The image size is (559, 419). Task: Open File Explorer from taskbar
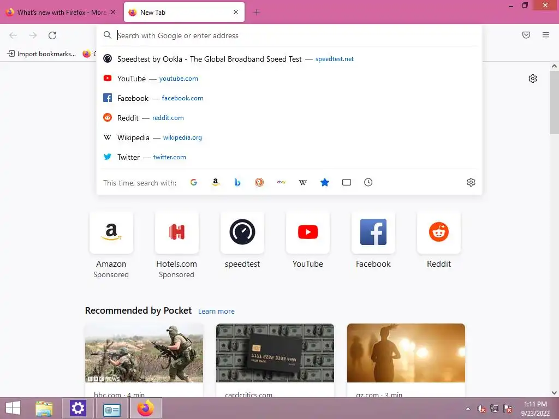coord(44,408)
